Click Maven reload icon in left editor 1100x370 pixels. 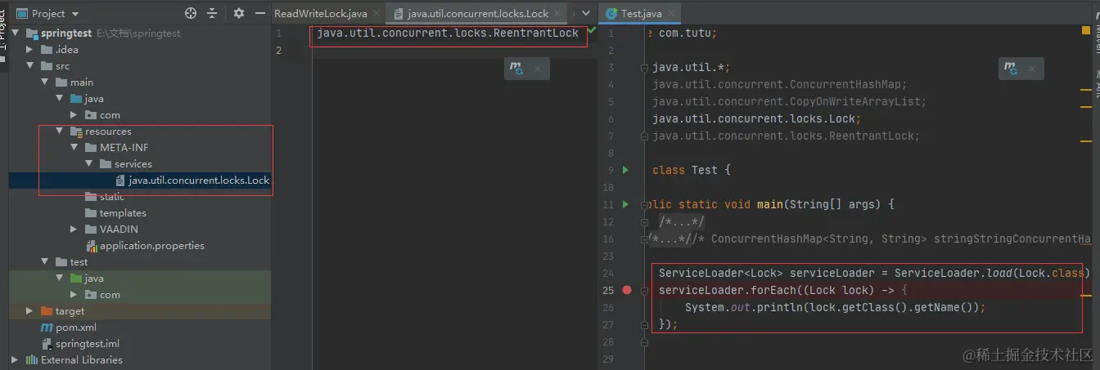(516, 69)
